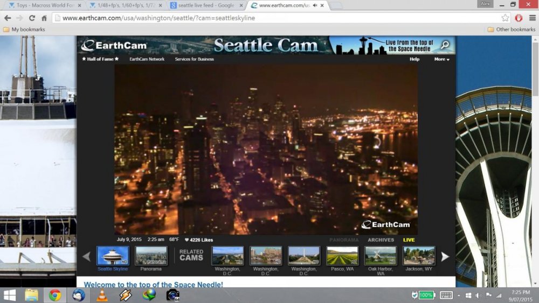
Task: Open the Chrome hamburger menu
Action: pyautogui.click(x=532, y=18)
